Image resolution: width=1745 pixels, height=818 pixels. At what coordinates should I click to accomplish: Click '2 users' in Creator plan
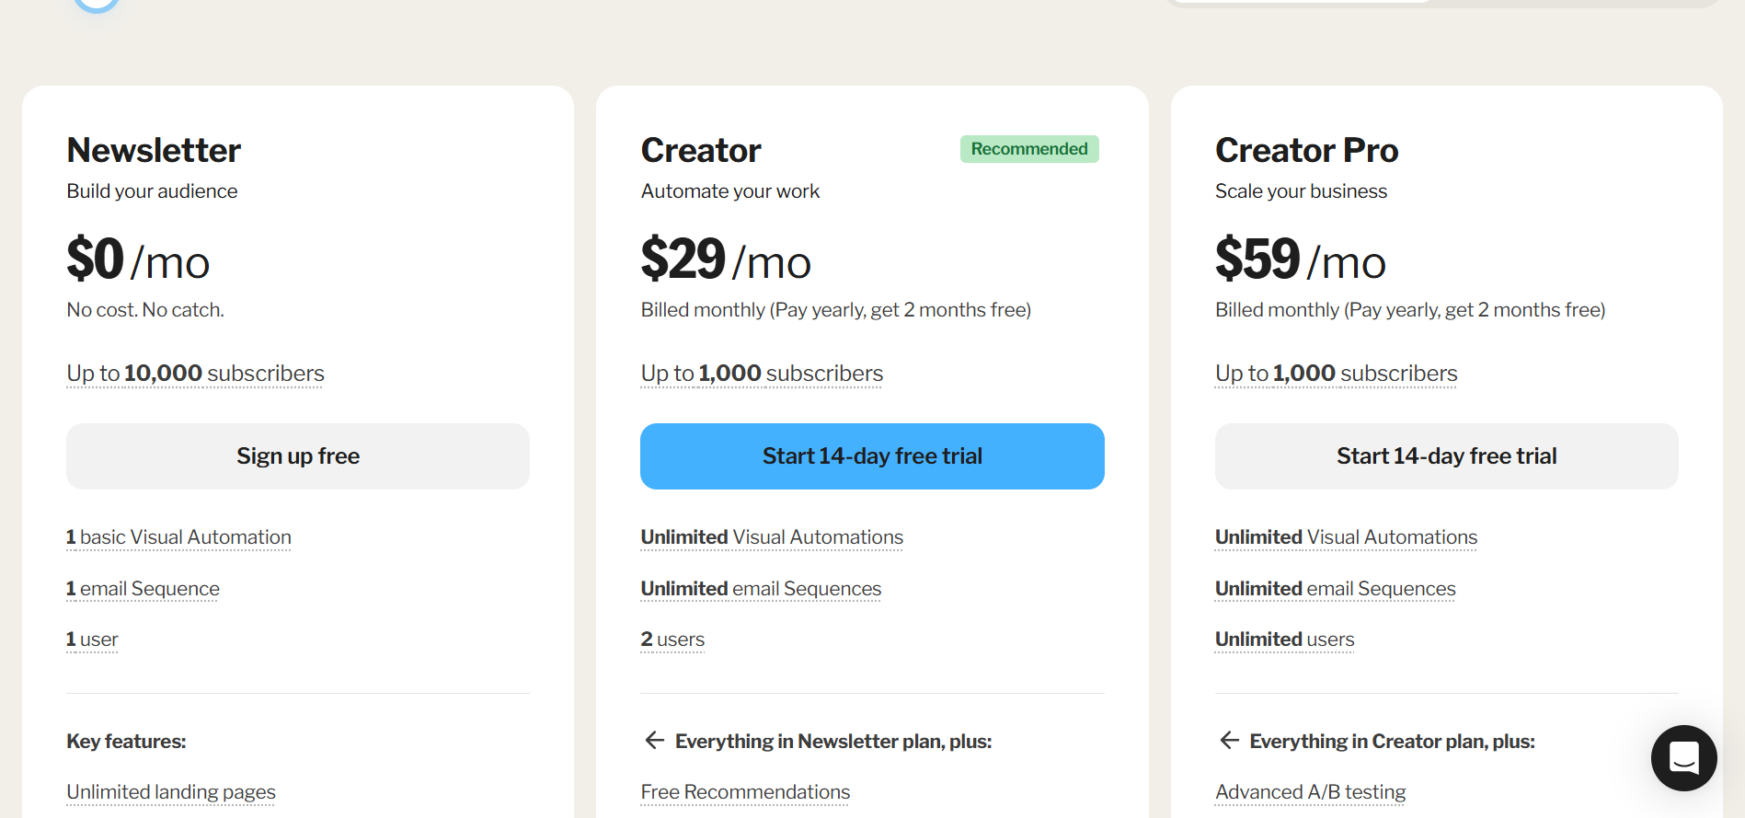point(672,639)
